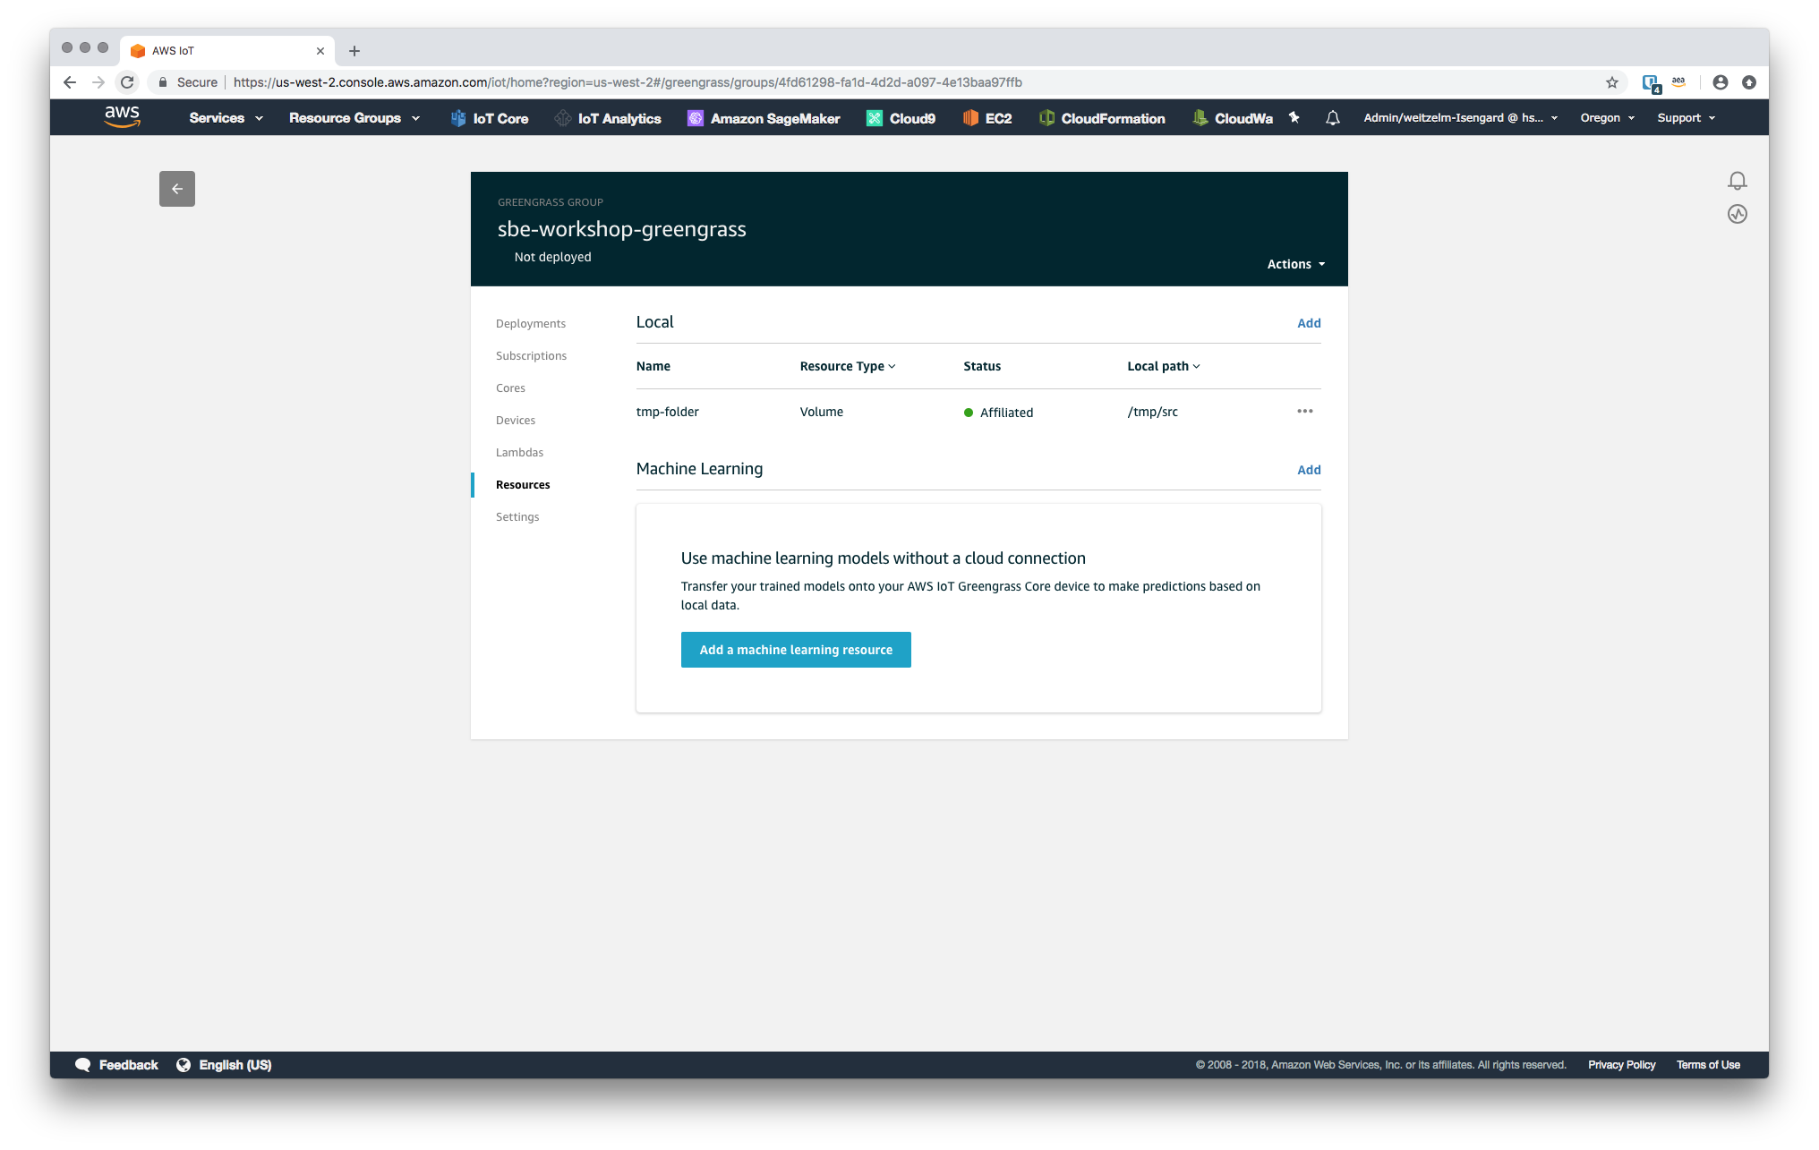Viewport: 1819px width, 1150px height.
Task: Expand the Support menu
Action: pyautogui.click(x=1686, y=118)
